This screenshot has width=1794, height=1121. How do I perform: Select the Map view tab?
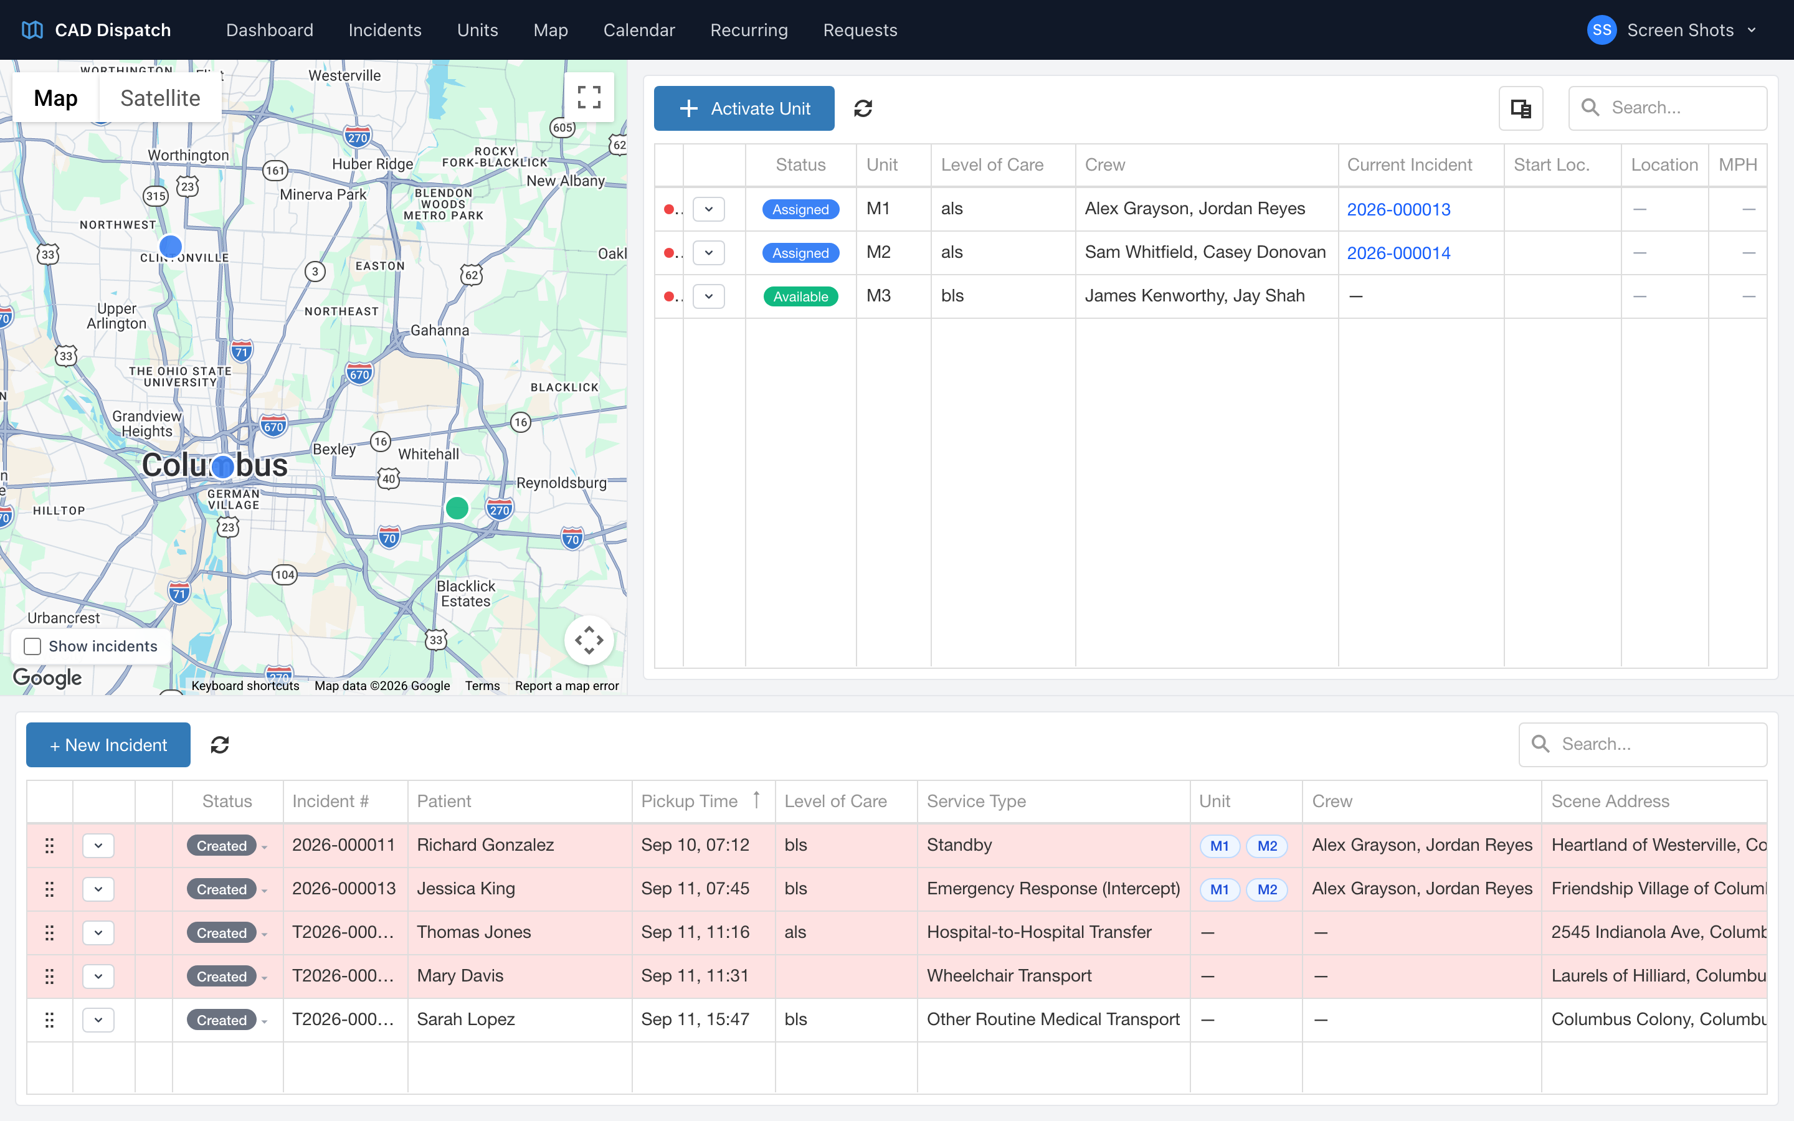55,98
